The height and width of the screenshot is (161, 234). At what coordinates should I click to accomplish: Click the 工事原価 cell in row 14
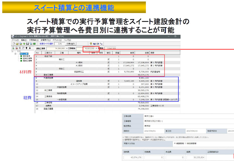point(48,96)
